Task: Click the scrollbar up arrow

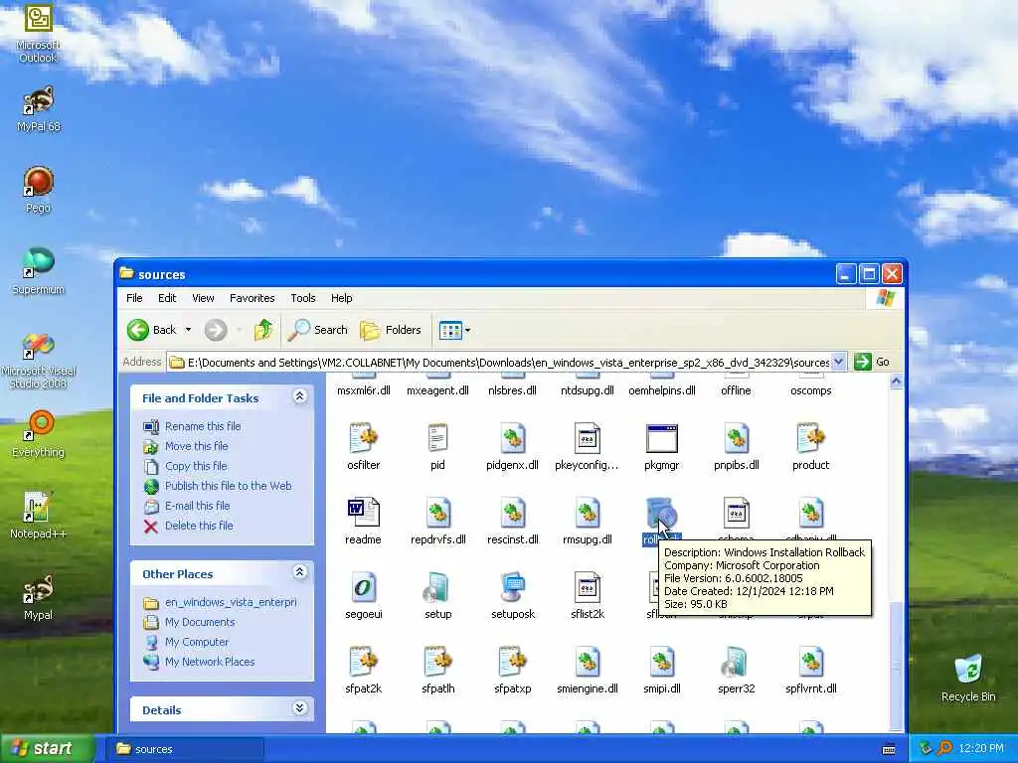Action: pyautogui.click(x=896, y=381)
